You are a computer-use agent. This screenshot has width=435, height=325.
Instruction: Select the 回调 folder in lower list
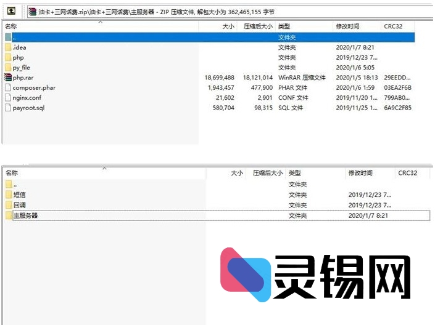tap(19, 205)
